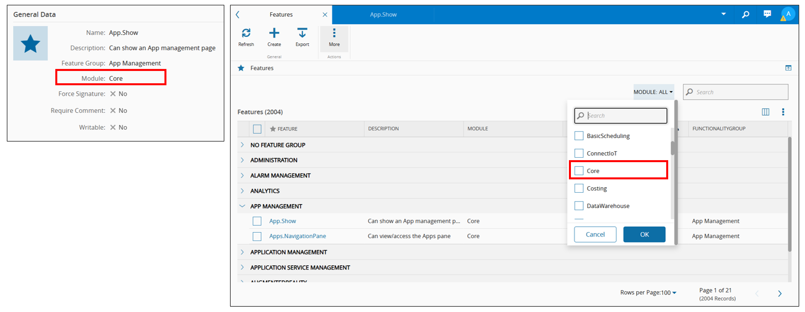Expand the APPLICATION MANAGEMENT group

tap(242, 252)
